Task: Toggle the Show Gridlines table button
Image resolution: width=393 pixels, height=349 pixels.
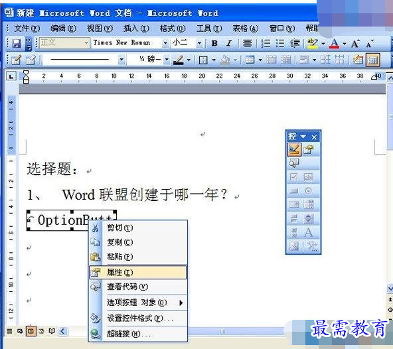Action: 372,60
